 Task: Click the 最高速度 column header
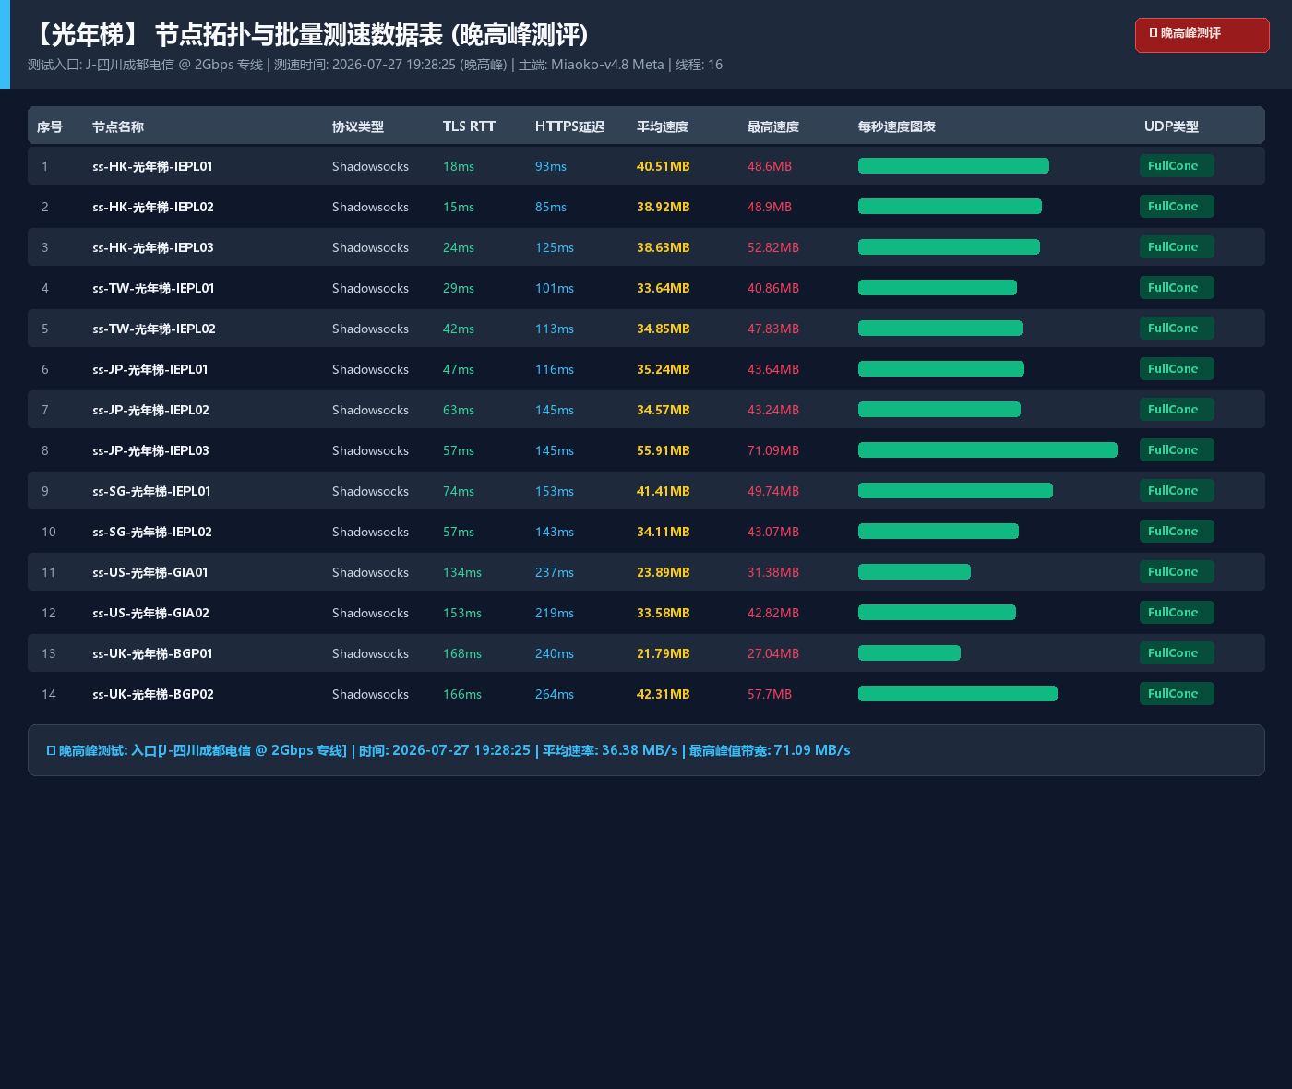pos(773,126)
